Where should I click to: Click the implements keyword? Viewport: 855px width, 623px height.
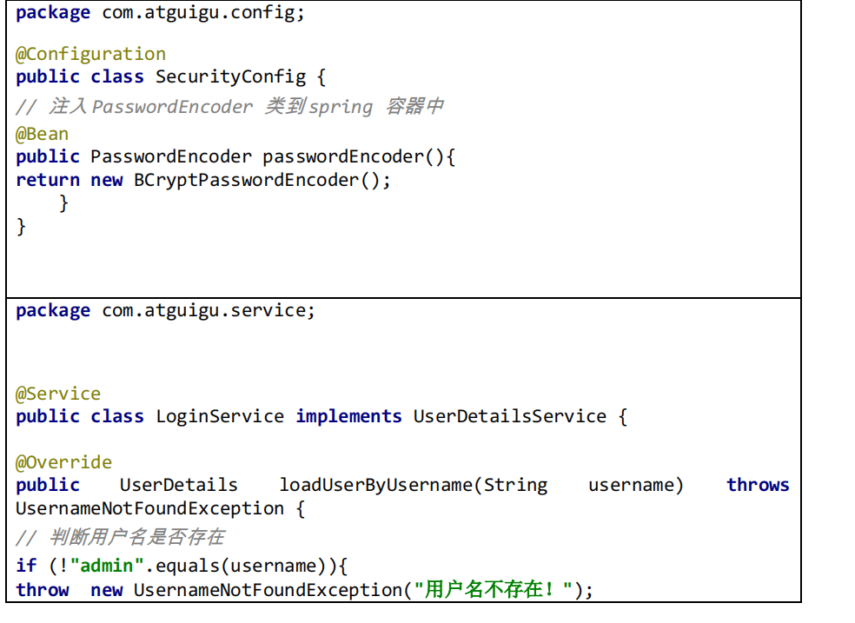[348, 416]
